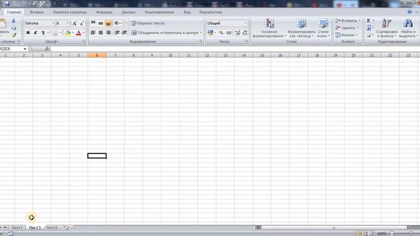Toggle bold (Ж) formatting
Screen dimensions: 420x236
click(28, 33)
